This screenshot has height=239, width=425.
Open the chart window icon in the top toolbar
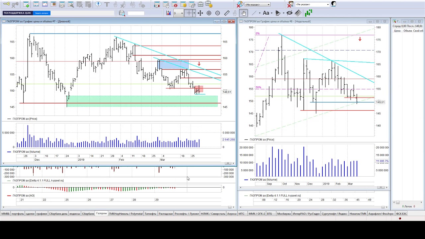pyautogui.click(x=36, y=4)
